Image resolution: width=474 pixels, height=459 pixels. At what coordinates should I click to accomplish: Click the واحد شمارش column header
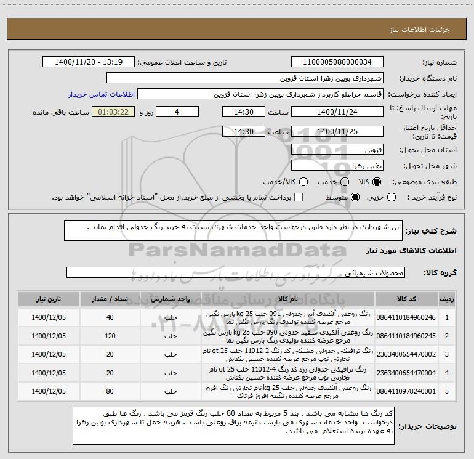tap(171, 299)
